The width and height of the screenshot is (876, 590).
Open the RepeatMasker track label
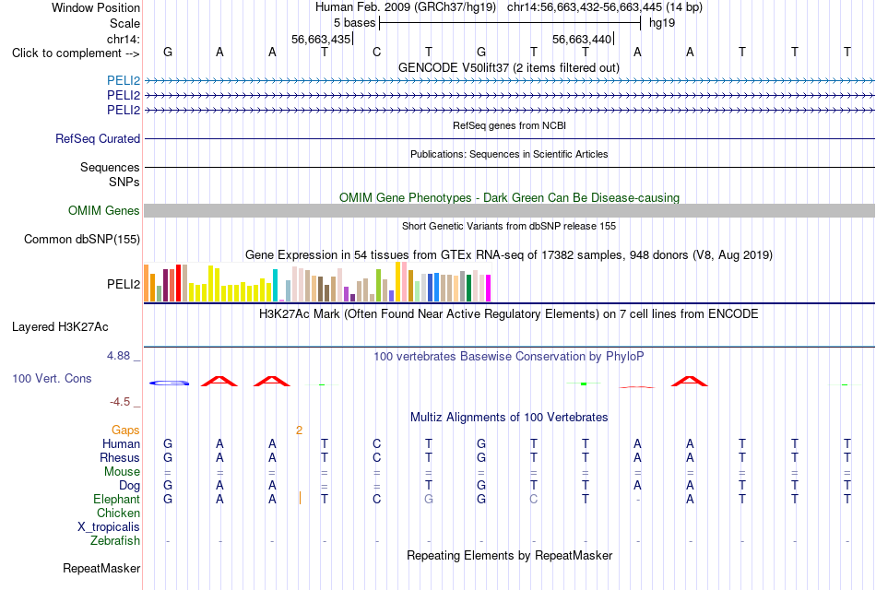click(101, 568)
